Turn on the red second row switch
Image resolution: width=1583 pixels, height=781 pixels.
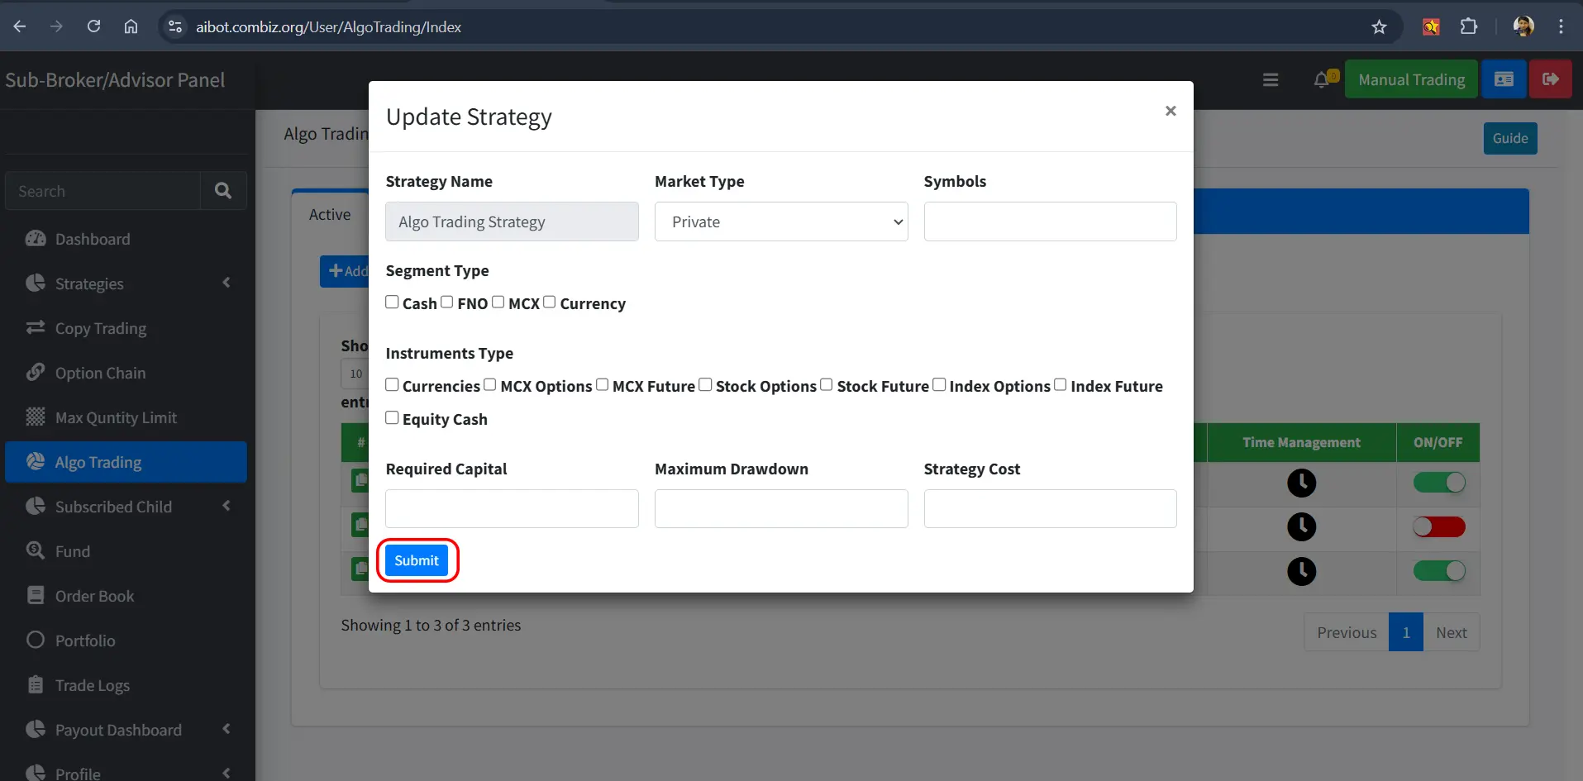click(x=1439, y=526)
